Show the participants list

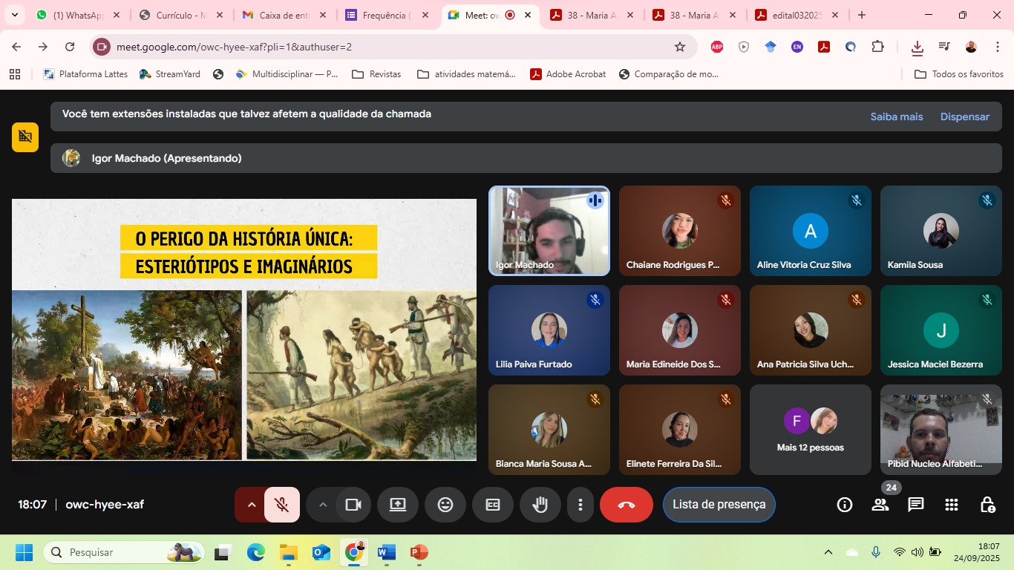(x=880, y=505)
